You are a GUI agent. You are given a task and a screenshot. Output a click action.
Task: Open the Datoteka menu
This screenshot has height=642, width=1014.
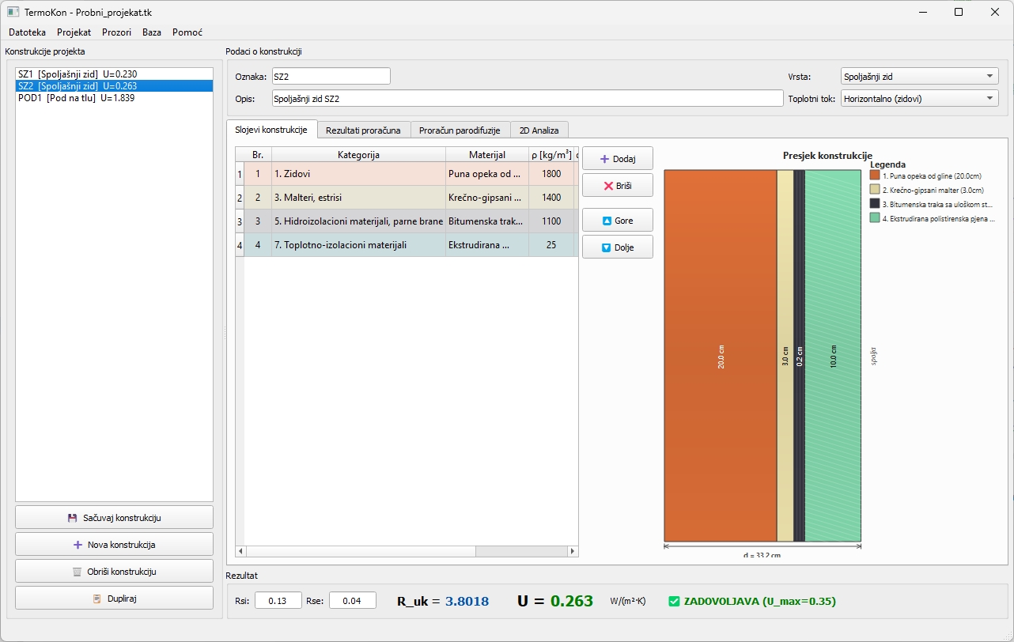click(x=28, y=32)
